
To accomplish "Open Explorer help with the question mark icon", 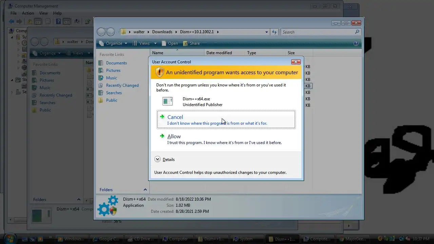I will click(x=356, y=43).
